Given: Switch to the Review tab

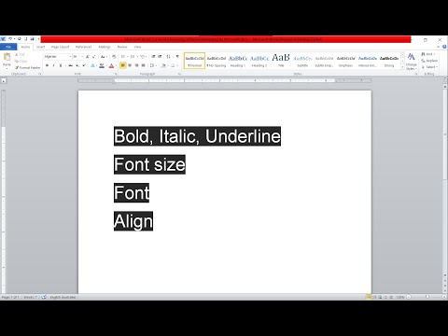Looking at the screenshot, I should click(122, 47).
